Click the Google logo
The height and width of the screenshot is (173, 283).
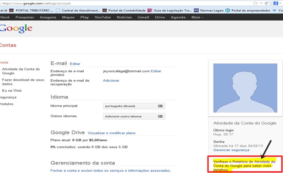(x=16, y=29)
